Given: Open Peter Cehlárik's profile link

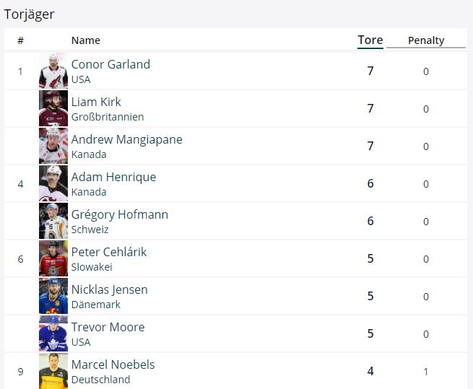Looking at the screenshot, I should point(109,252).
